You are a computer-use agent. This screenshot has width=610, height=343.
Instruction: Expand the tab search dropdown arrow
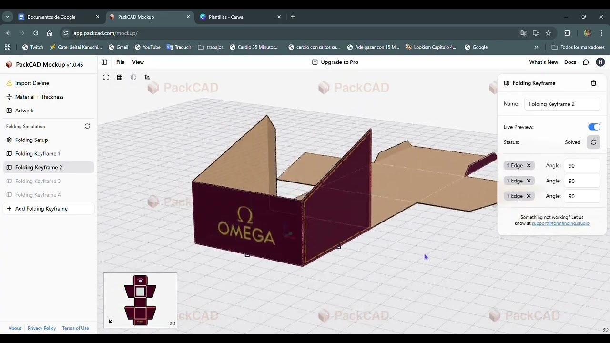coord(8,17)
